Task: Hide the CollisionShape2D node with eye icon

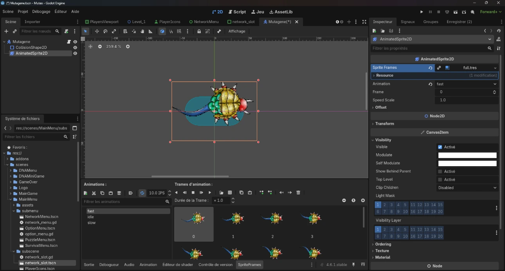Action: (x=75, y=48)
